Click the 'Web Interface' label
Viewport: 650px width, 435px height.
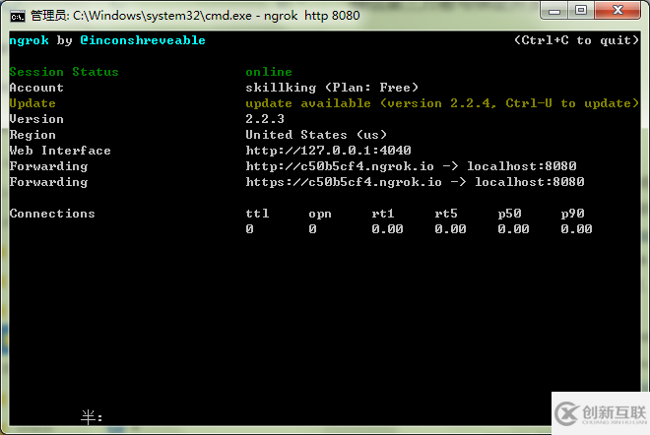coord(60,151)
